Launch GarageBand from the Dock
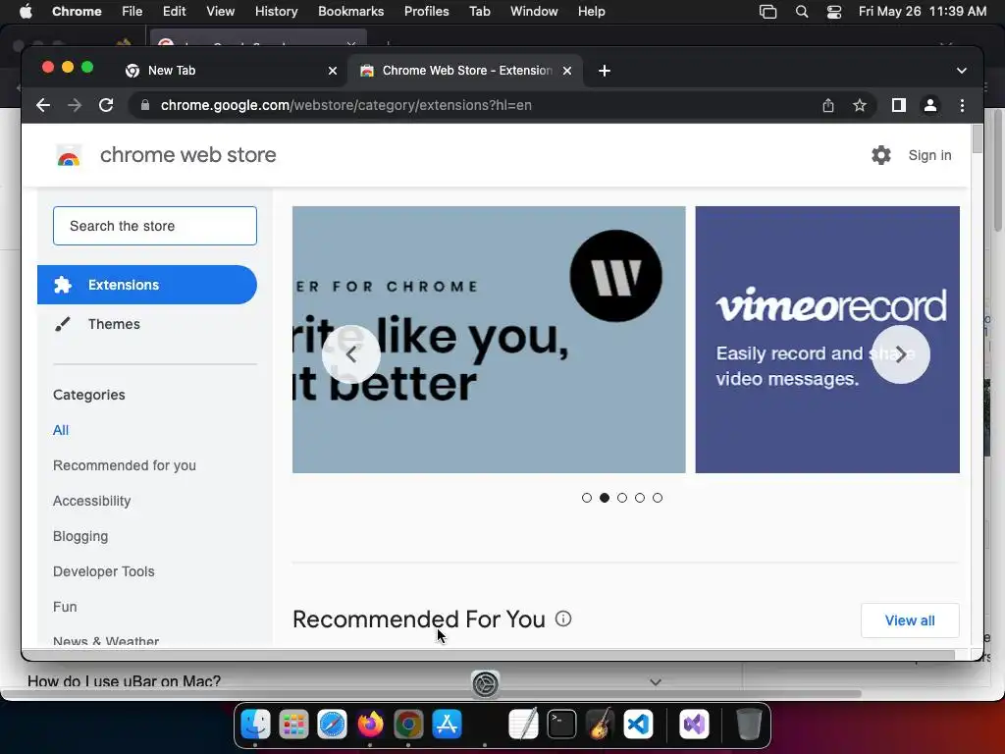 point(600,725)
